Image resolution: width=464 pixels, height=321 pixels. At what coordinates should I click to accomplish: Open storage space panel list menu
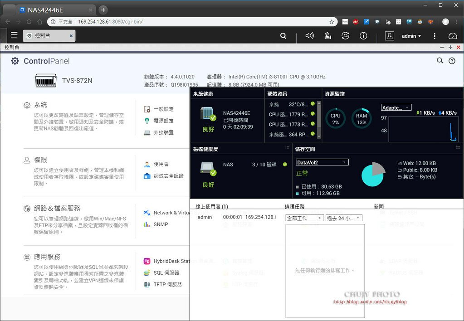coord(458,147)
